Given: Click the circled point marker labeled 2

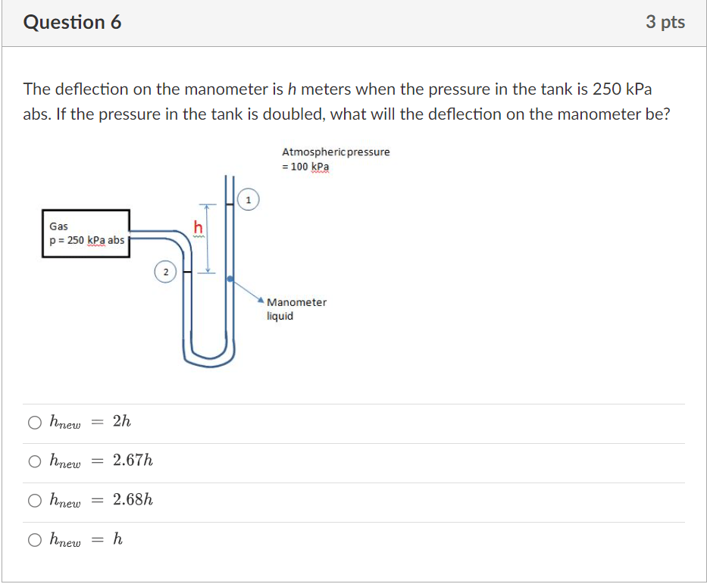Looking at the screenshot, I should click(x=165, y=272).
